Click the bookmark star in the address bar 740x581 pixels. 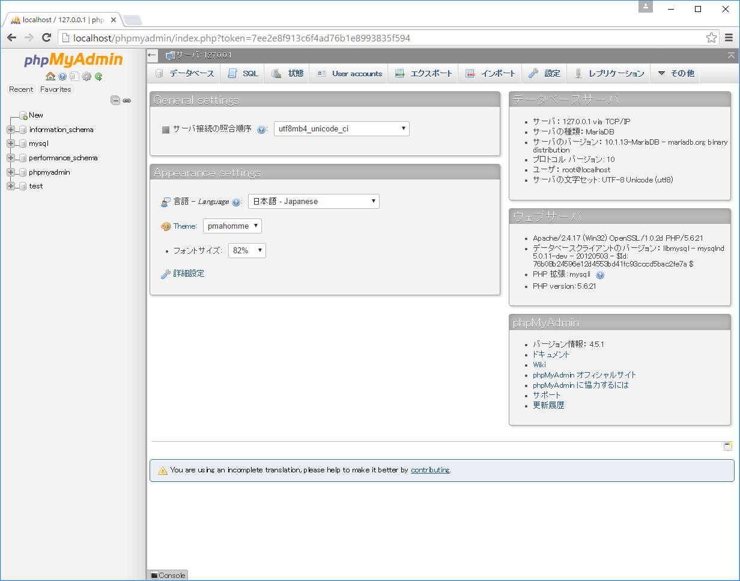(711, 38)
